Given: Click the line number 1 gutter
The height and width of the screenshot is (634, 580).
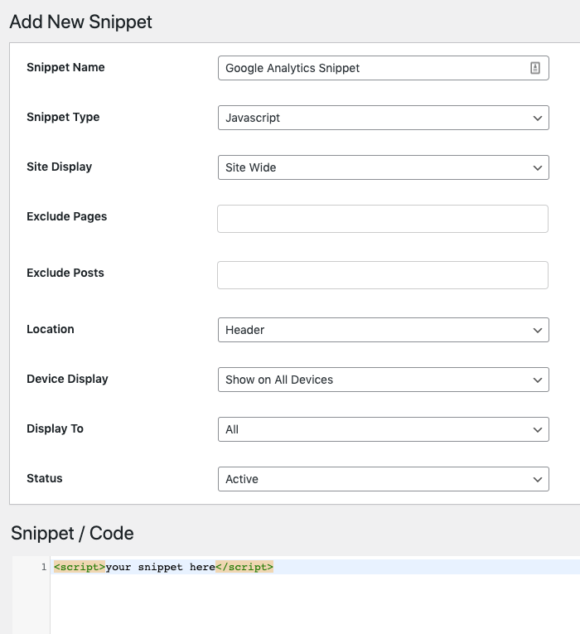Looking at the screenshot, I should click(44, 567).
